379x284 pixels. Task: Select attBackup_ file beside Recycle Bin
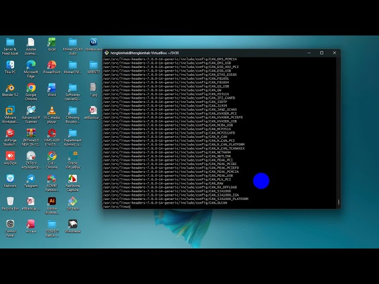point(31,204)
